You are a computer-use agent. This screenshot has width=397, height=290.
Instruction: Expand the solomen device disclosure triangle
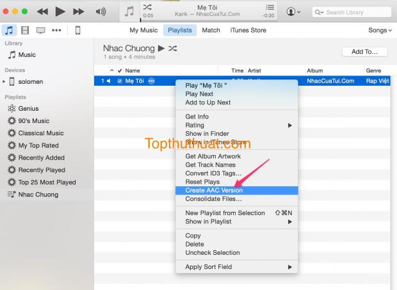pyautogui.click(x=4, y=82)
